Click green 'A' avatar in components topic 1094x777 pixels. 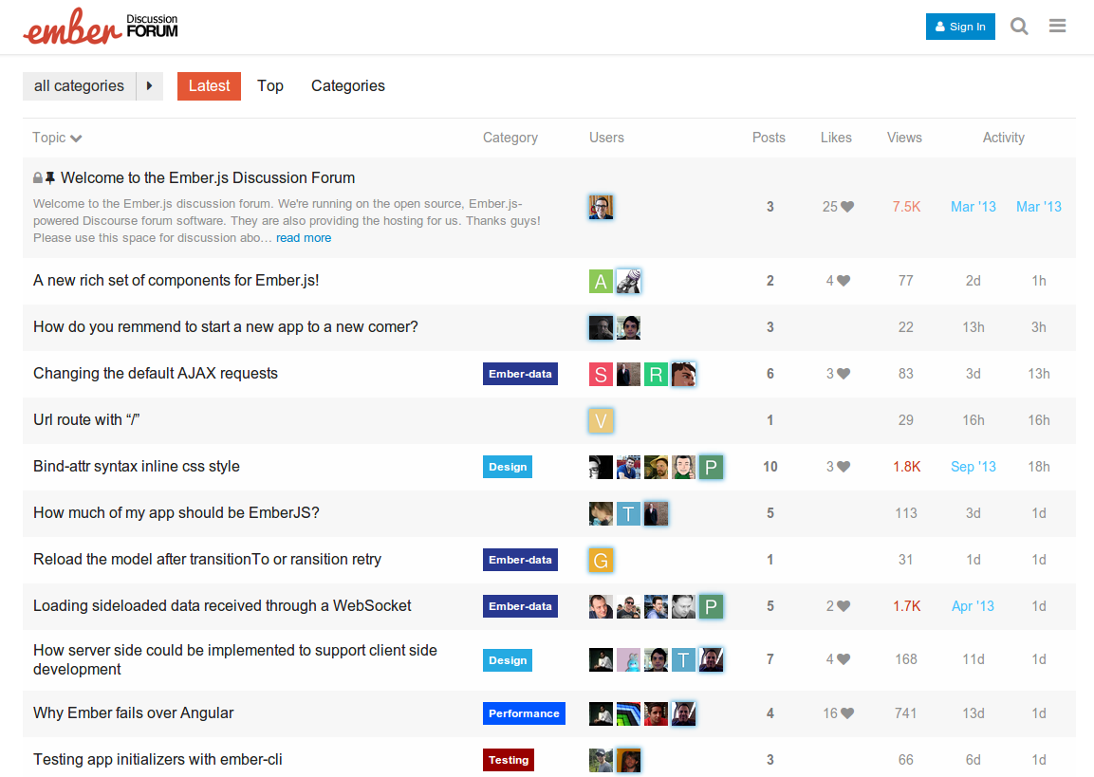tap(601, 281)
